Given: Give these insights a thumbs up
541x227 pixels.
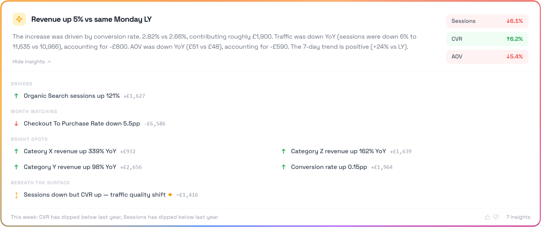Looking at the screenshot, I should click(x=487, y=217).
